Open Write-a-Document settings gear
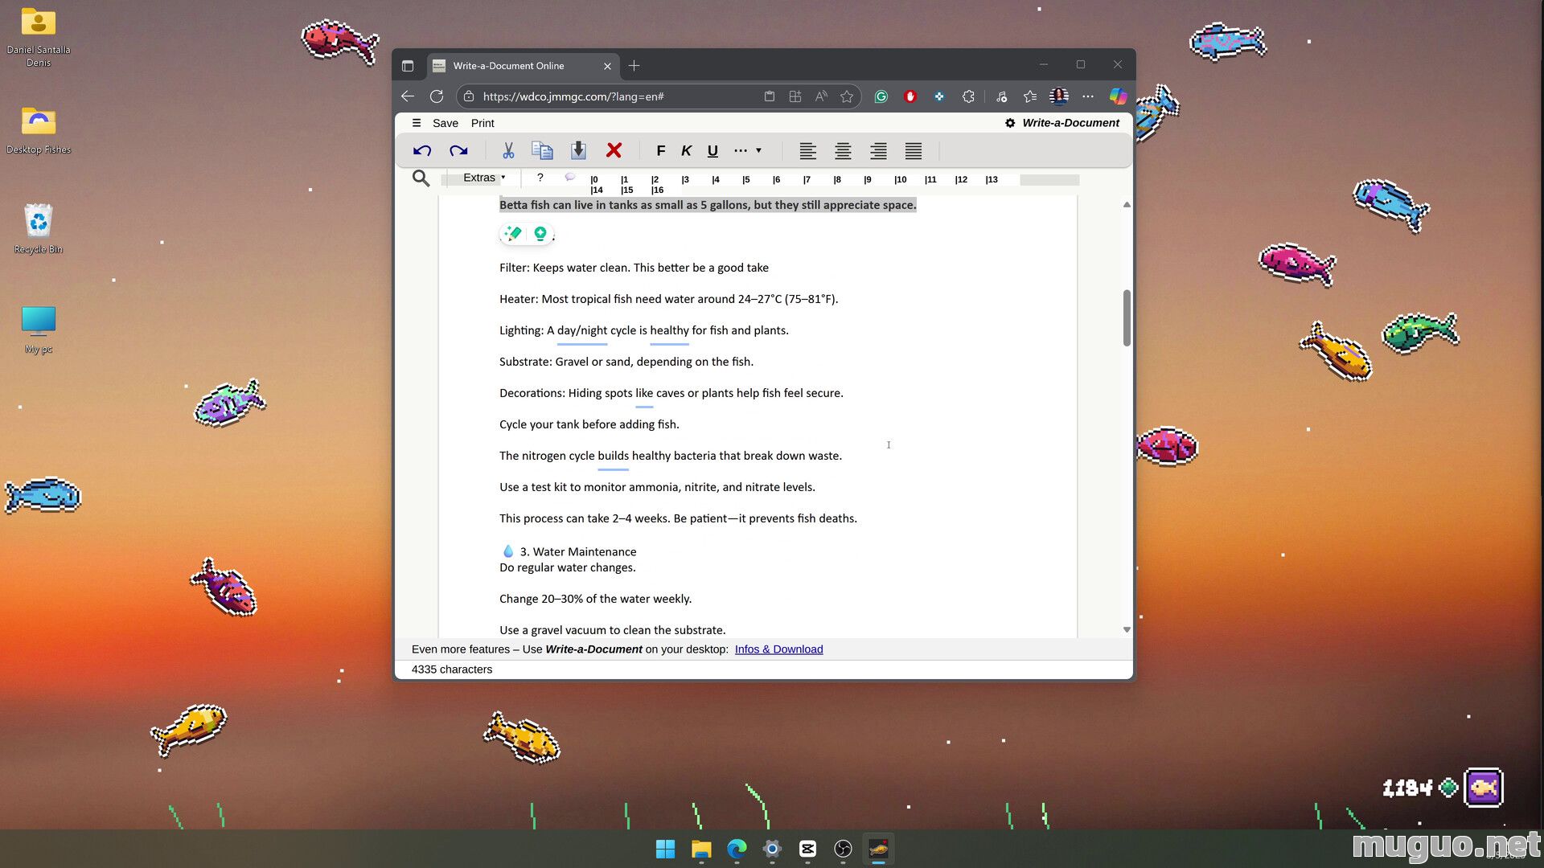The image size is (1544, 868). point(1010,123)
